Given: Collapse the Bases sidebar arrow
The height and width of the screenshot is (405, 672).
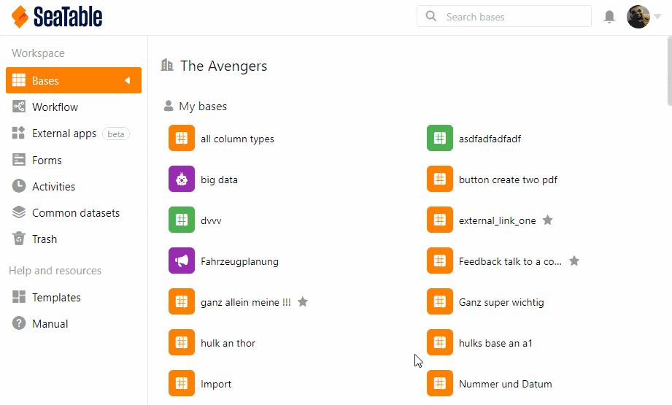Looking at the screenshot, I should pos(128,80).
